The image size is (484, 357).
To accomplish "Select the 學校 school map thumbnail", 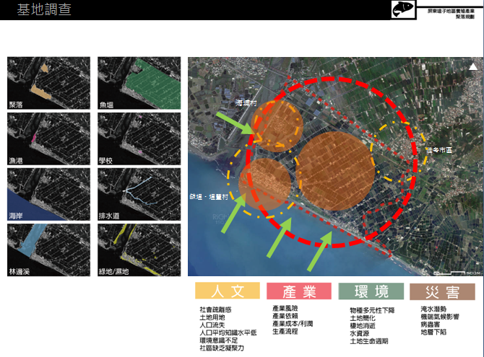I will (x=139, y=138).
